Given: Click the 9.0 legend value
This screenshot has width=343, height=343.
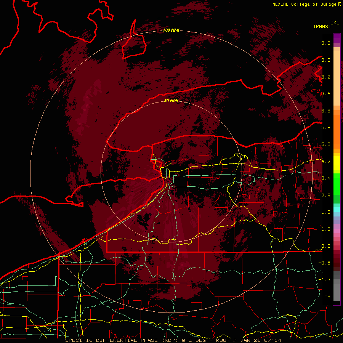Looking at the screenshot, I should [x=326, y=60].
